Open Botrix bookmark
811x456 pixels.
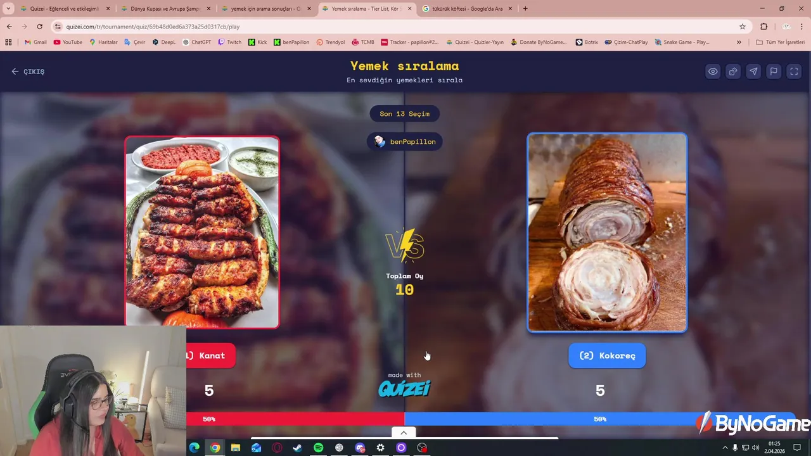click(587, 42)
